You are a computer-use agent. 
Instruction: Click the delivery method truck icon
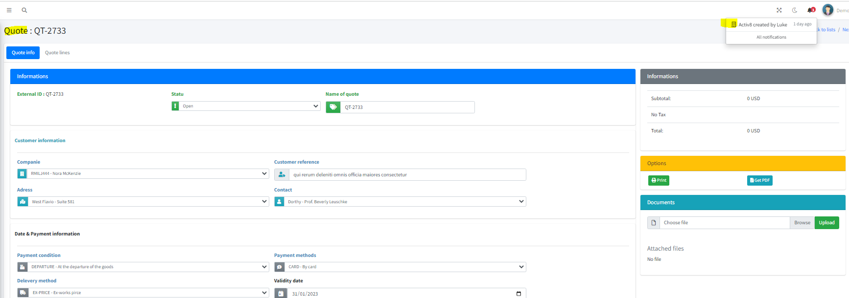click(x=23, y=293)
